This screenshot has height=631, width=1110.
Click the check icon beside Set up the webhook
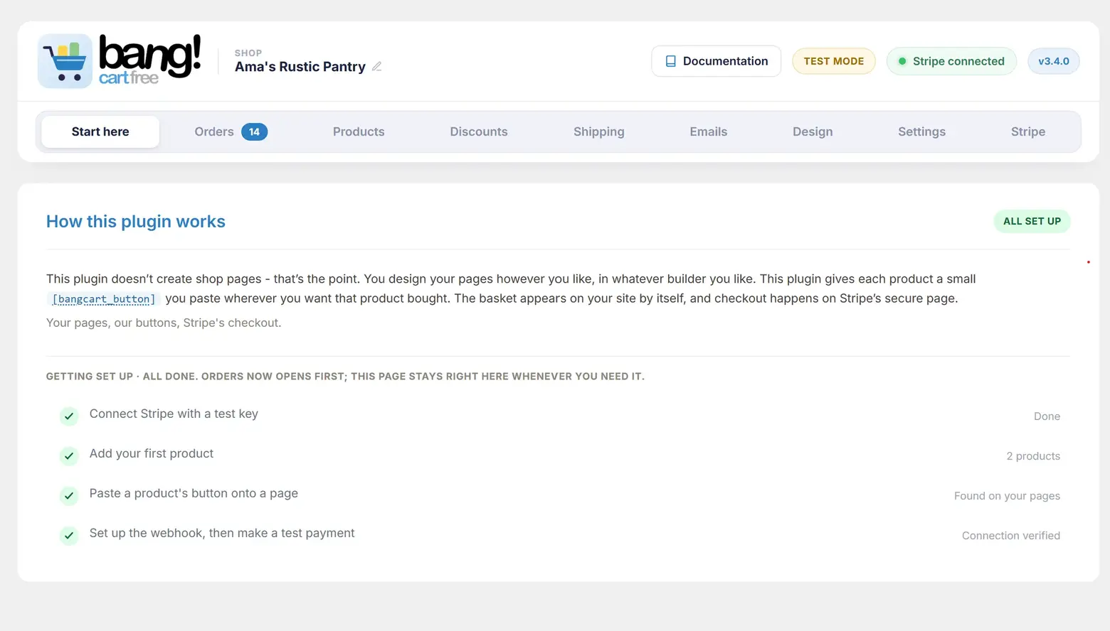point(69,536)
